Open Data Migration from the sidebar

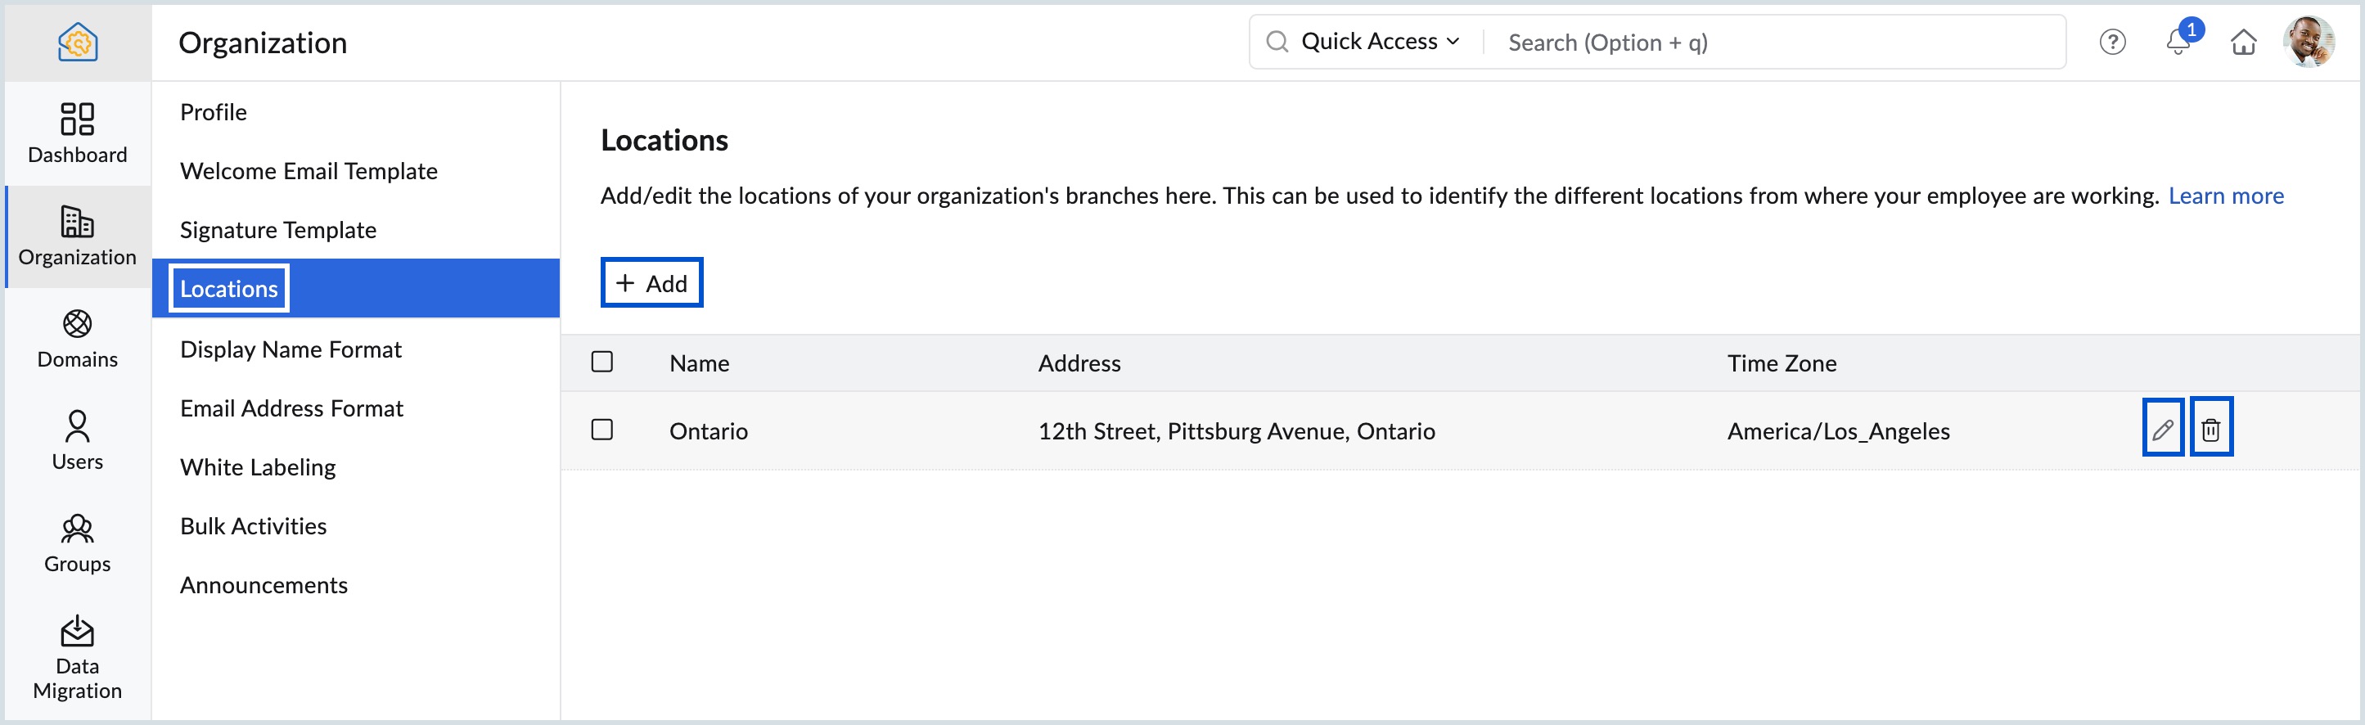pos(77,657)
